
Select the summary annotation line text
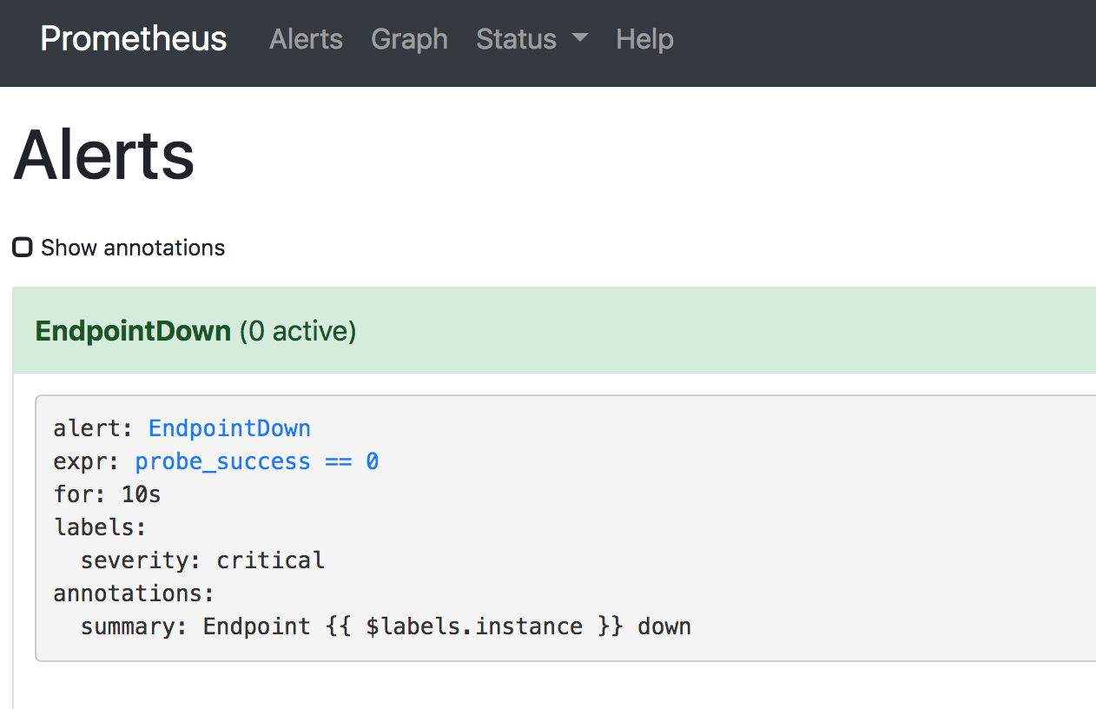[386, 626]
